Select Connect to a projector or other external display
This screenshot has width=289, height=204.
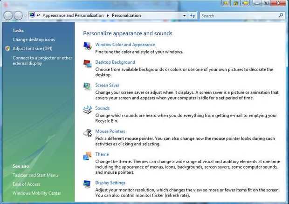[x=42, y=61]
